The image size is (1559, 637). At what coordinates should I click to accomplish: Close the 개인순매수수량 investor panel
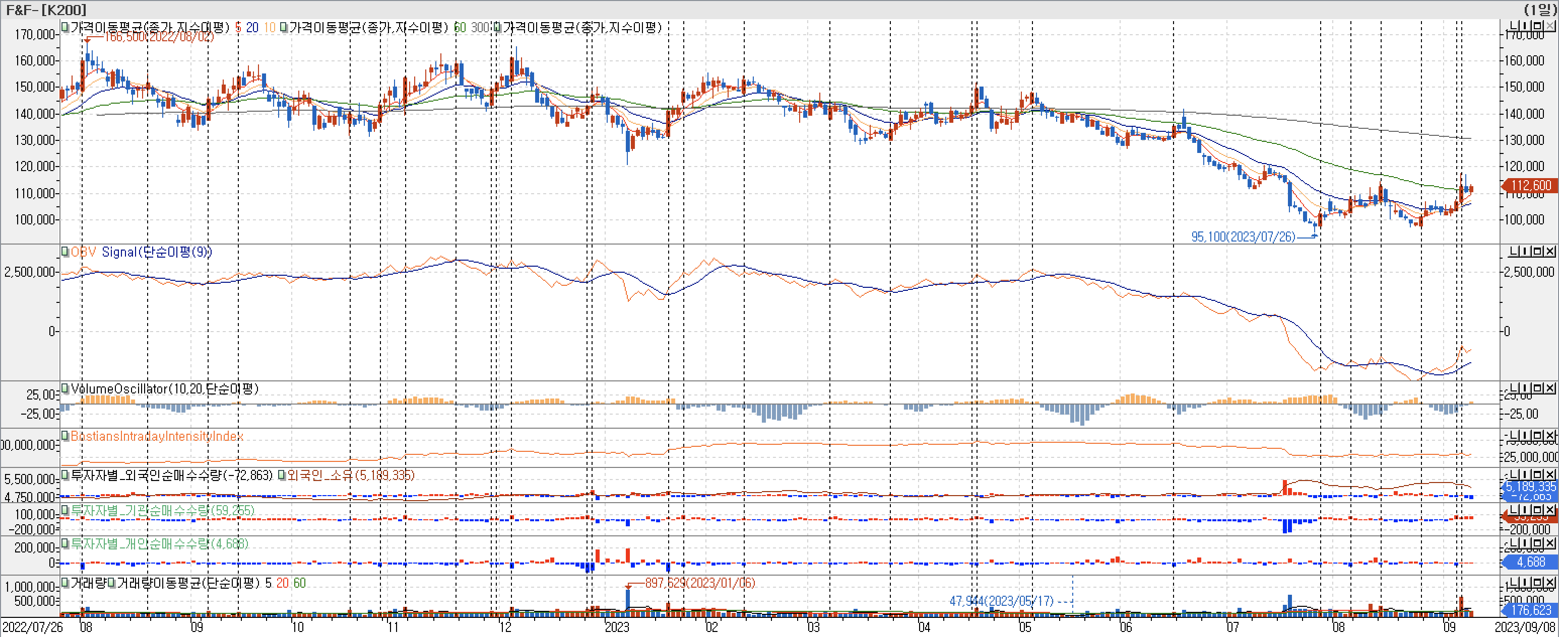(x=1550, y=543)
